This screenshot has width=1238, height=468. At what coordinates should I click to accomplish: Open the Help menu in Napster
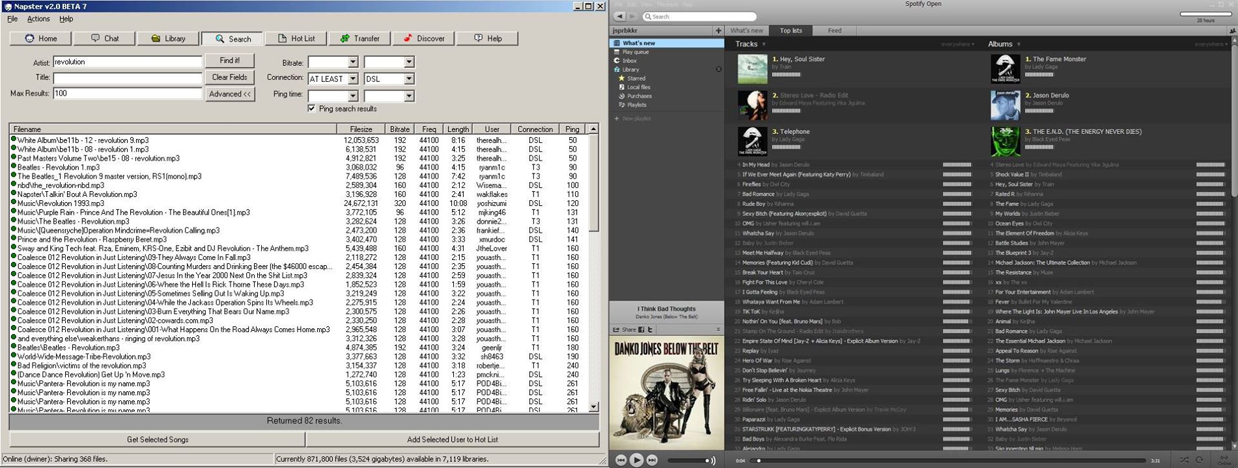tap(66, 19)
